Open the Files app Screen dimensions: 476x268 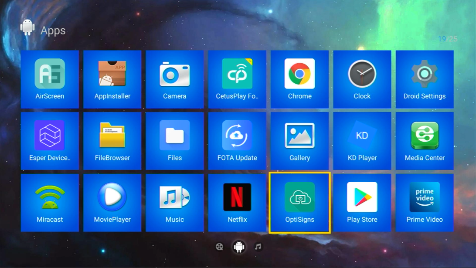174,141
